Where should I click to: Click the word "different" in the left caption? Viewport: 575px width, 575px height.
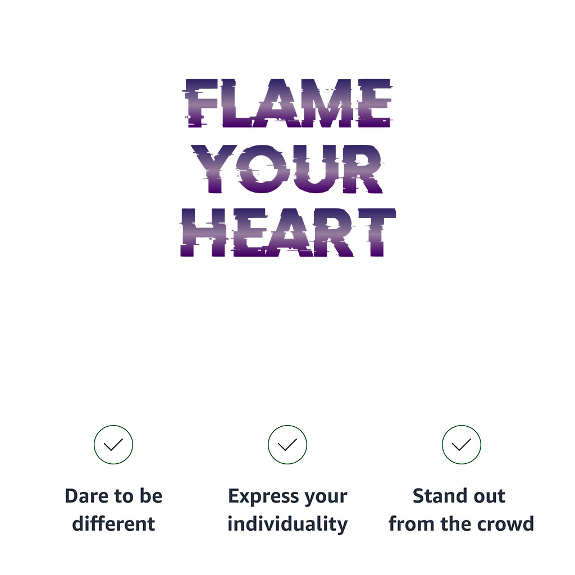click(x=113, y=524)
